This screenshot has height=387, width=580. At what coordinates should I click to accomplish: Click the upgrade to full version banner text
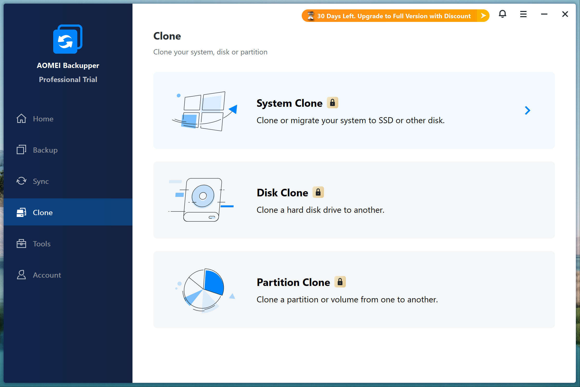(x=394, y=16)
